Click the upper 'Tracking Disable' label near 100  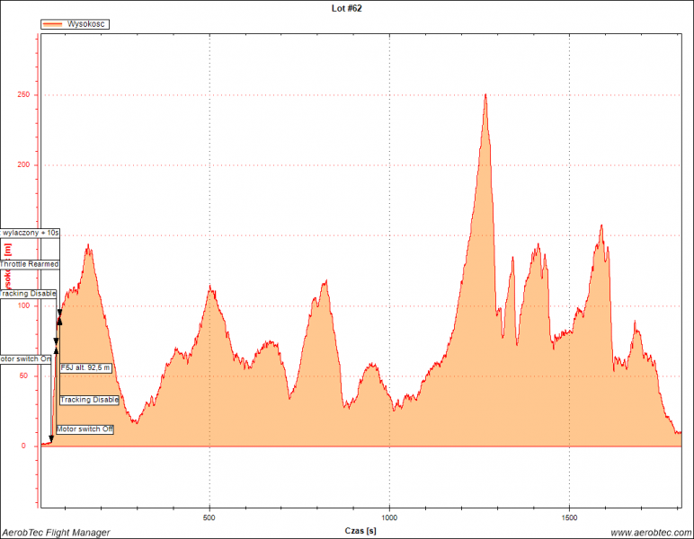[28, 294]
